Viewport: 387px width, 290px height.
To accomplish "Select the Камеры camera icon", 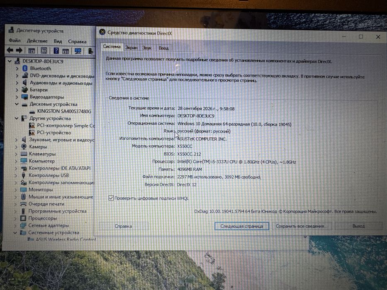I will [x=24, y=147].
